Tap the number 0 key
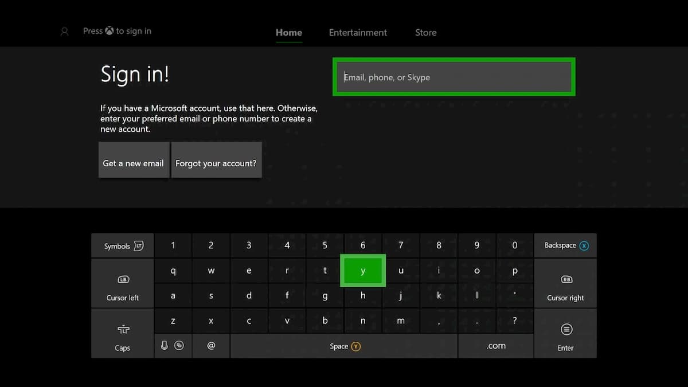Image resolution: width=688 pixels, height=387 pixels. pyautogui.click(x=515, y=245)
